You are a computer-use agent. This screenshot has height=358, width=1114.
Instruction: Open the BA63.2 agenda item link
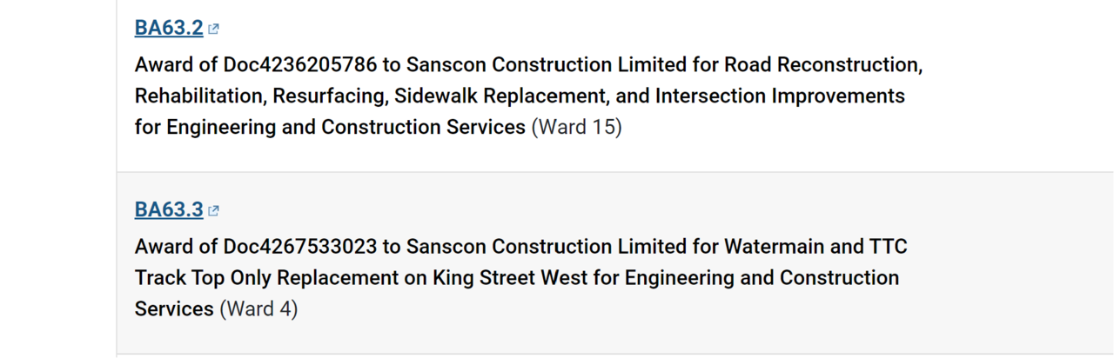(x=168, y=28)
